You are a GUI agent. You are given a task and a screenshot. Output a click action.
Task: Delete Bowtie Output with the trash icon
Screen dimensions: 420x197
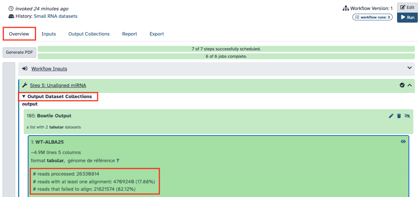tap(399, 116)
